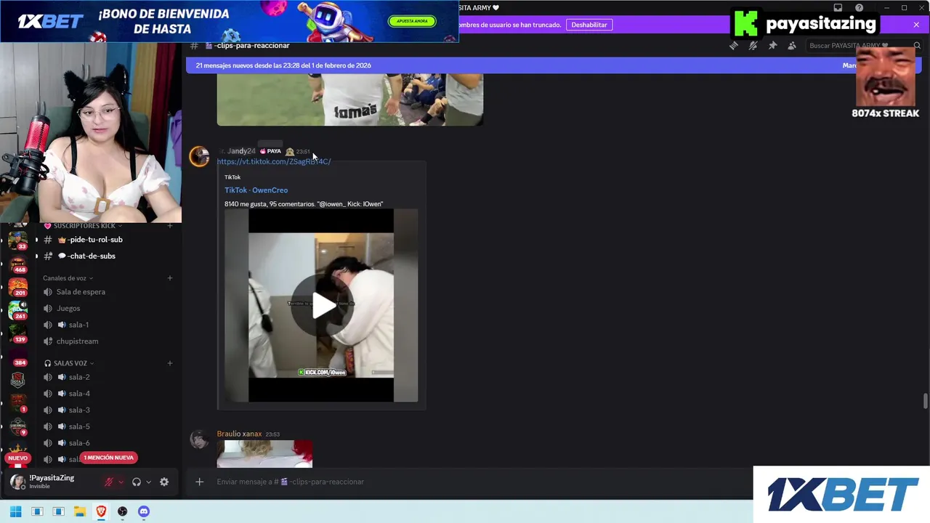Open OBS Studio in taskbar
This screenshot has height=523, width=930.
122,511
